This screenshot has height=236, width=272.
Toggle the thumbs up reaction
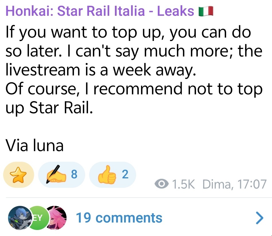point(112,175)
